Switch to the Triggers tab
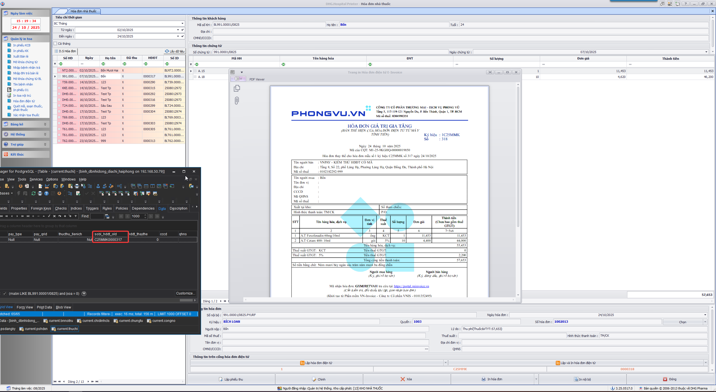Screen dimensions: 716x392 92,208
